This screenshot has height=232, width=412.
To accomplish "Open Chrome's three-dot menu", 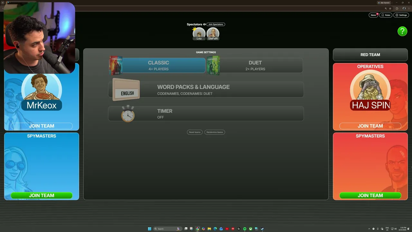I will coord(409,8).
